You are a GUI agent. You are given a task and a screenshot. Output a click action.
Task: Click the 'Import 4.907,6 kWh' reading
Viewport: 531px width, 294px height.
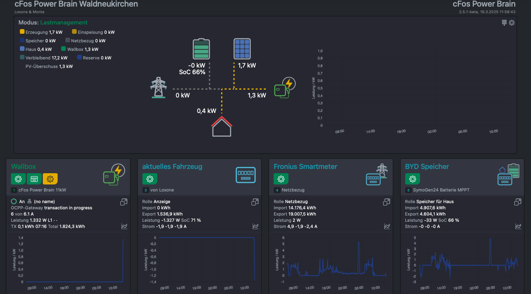click(x=425, y=208)
